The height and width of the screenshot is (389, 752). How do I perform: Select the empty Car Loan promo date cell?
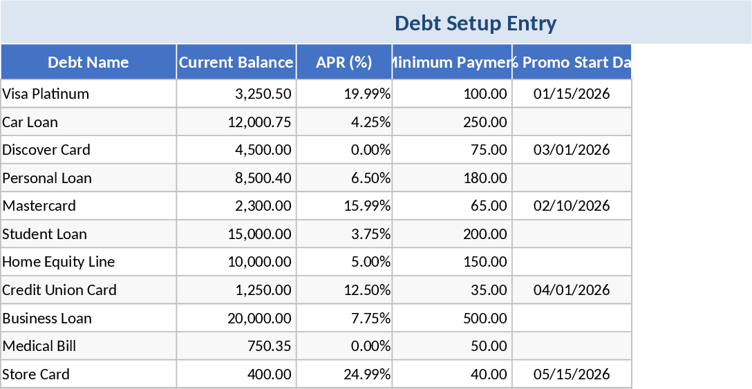click(x=572, y=122)
